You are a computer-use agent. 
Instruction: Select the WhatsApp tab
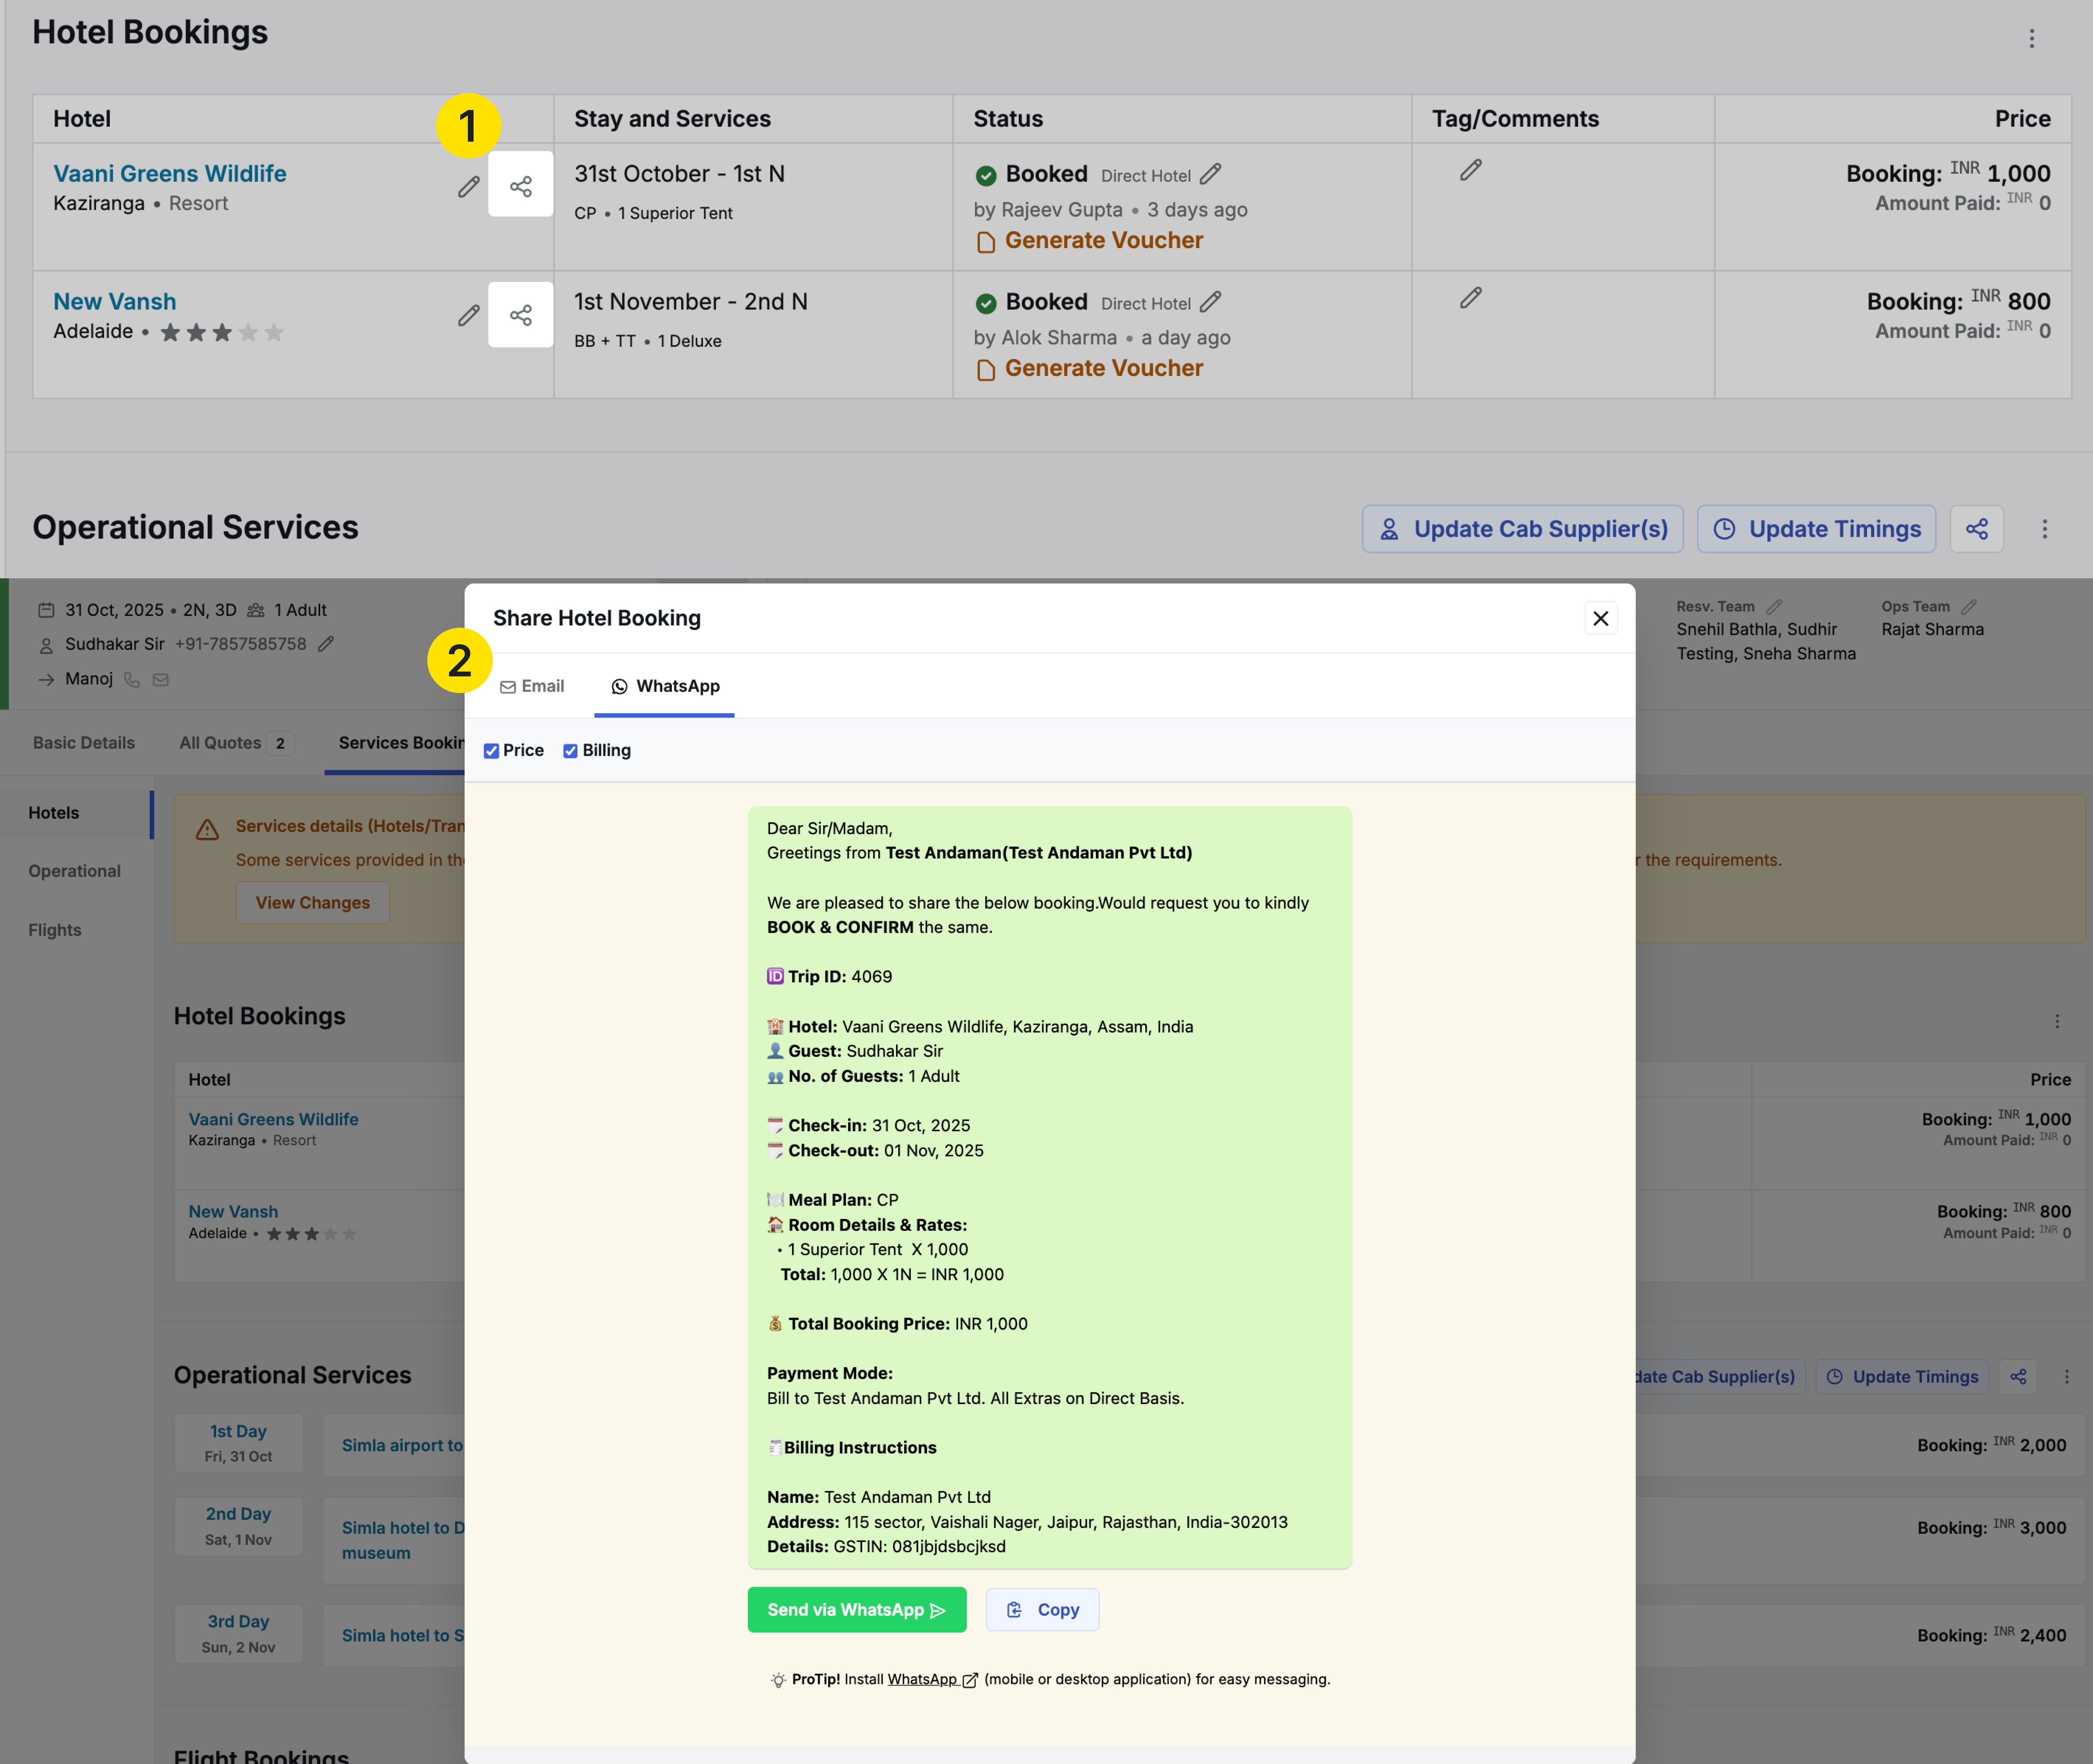(664, 686)
